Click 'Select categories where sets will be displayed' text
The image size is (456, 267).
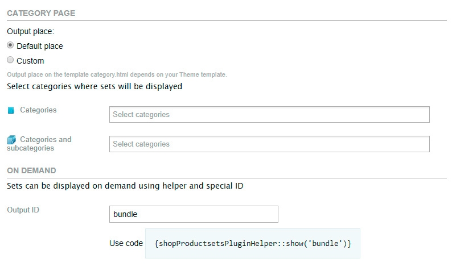click(x=95, y=87)
